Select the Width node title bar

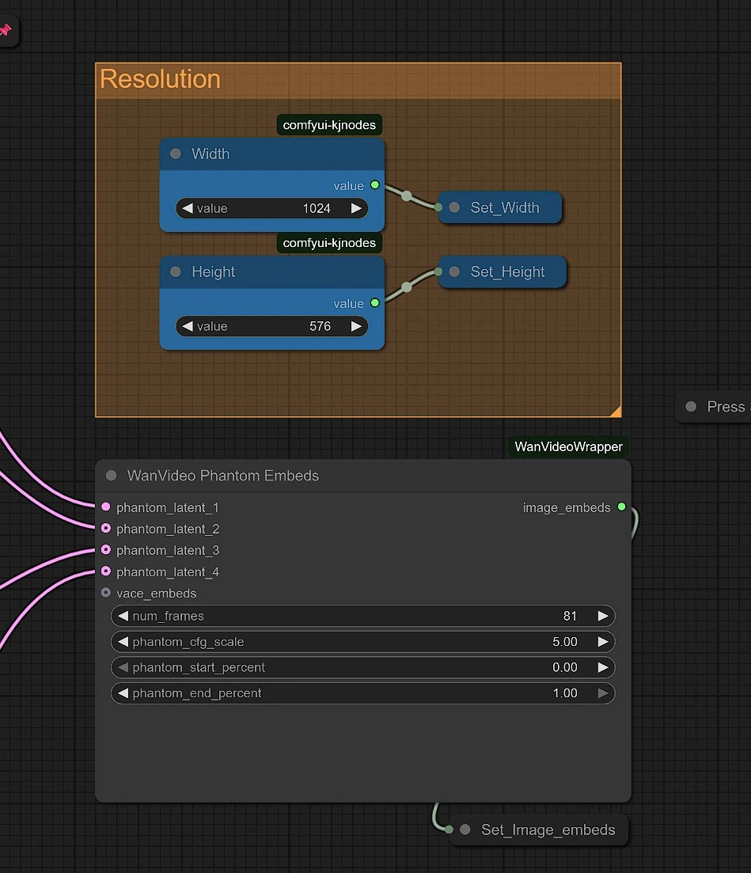point(271,154)
